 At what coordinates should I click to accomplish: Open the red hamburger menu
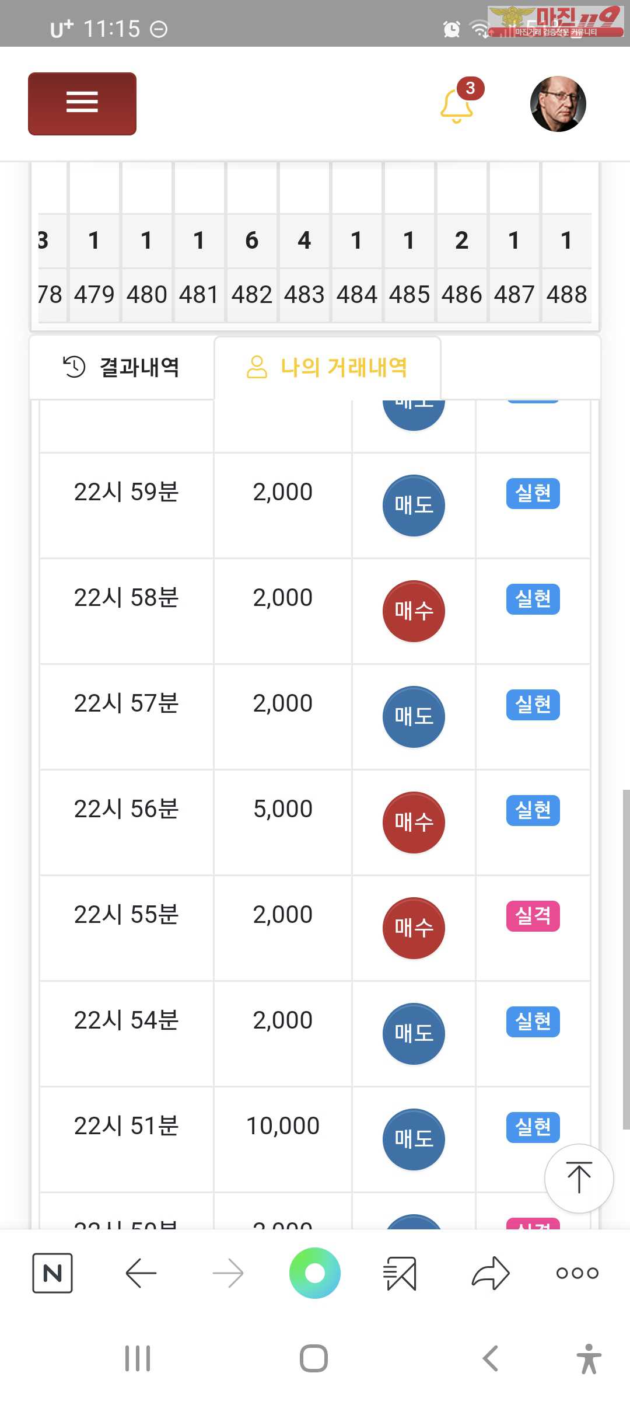(x=82, y=104)
